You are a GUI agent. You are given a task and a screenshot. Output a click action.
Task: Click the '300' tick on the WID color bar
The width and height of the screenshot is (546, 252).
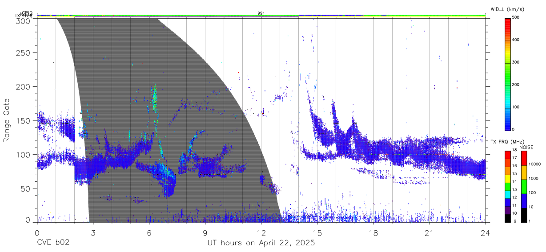point(517,62)
